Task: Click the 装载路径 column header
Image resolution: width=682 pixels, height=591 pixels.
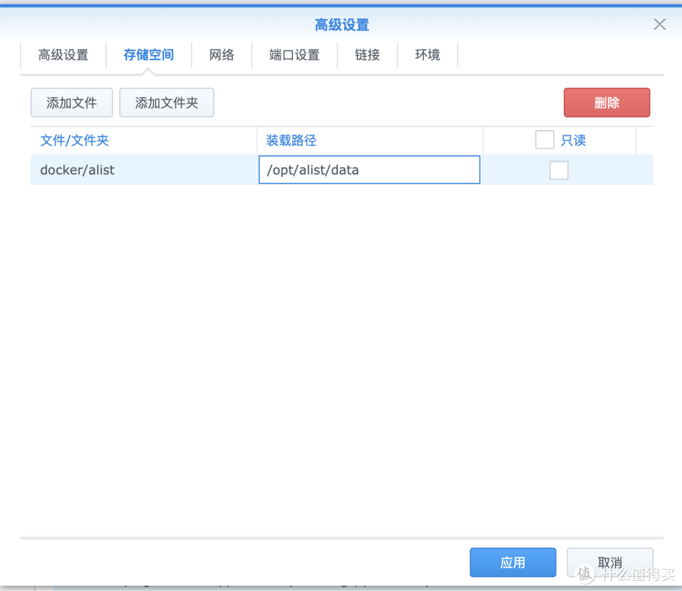Action: [x=290, y=140]
